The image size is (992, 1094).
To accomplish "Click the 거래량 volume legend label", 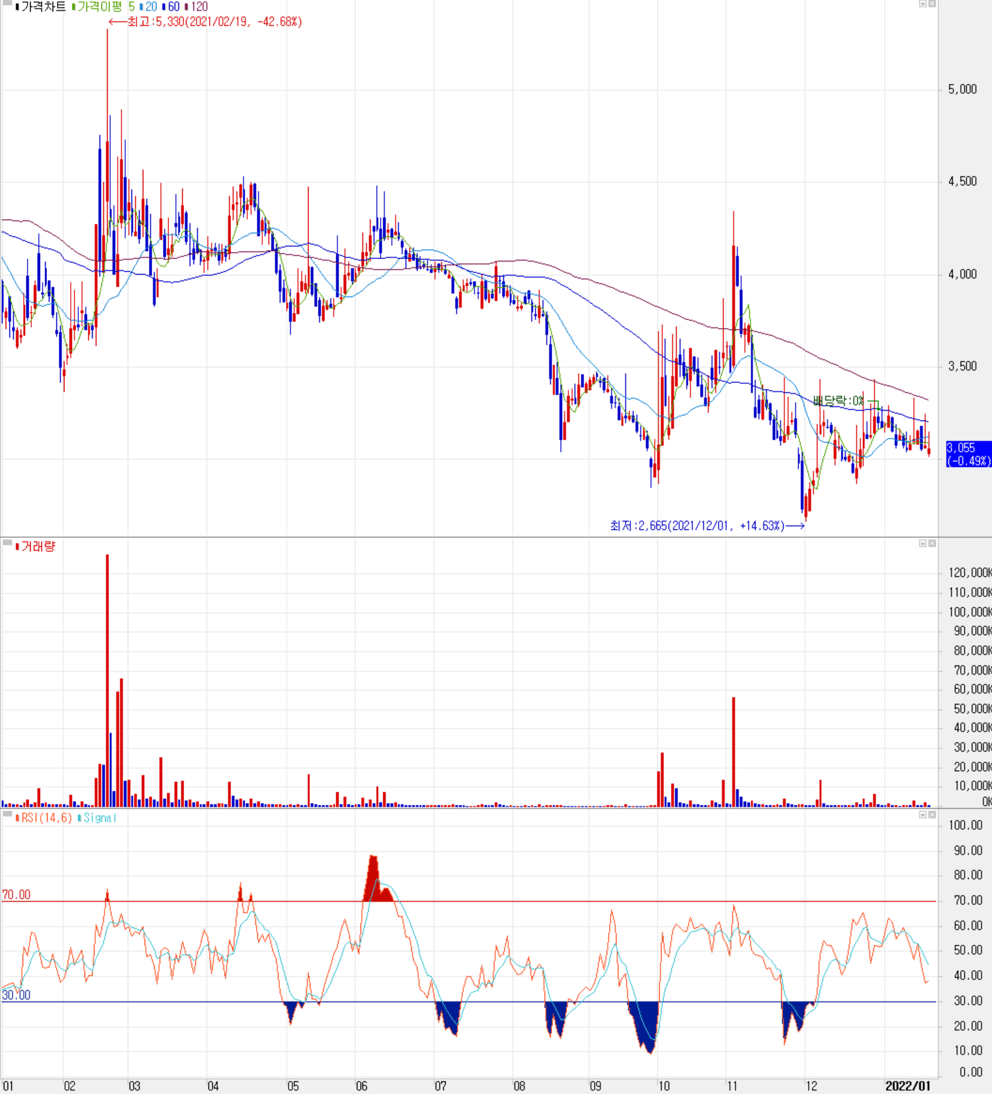I will click(x=36, y=546).
